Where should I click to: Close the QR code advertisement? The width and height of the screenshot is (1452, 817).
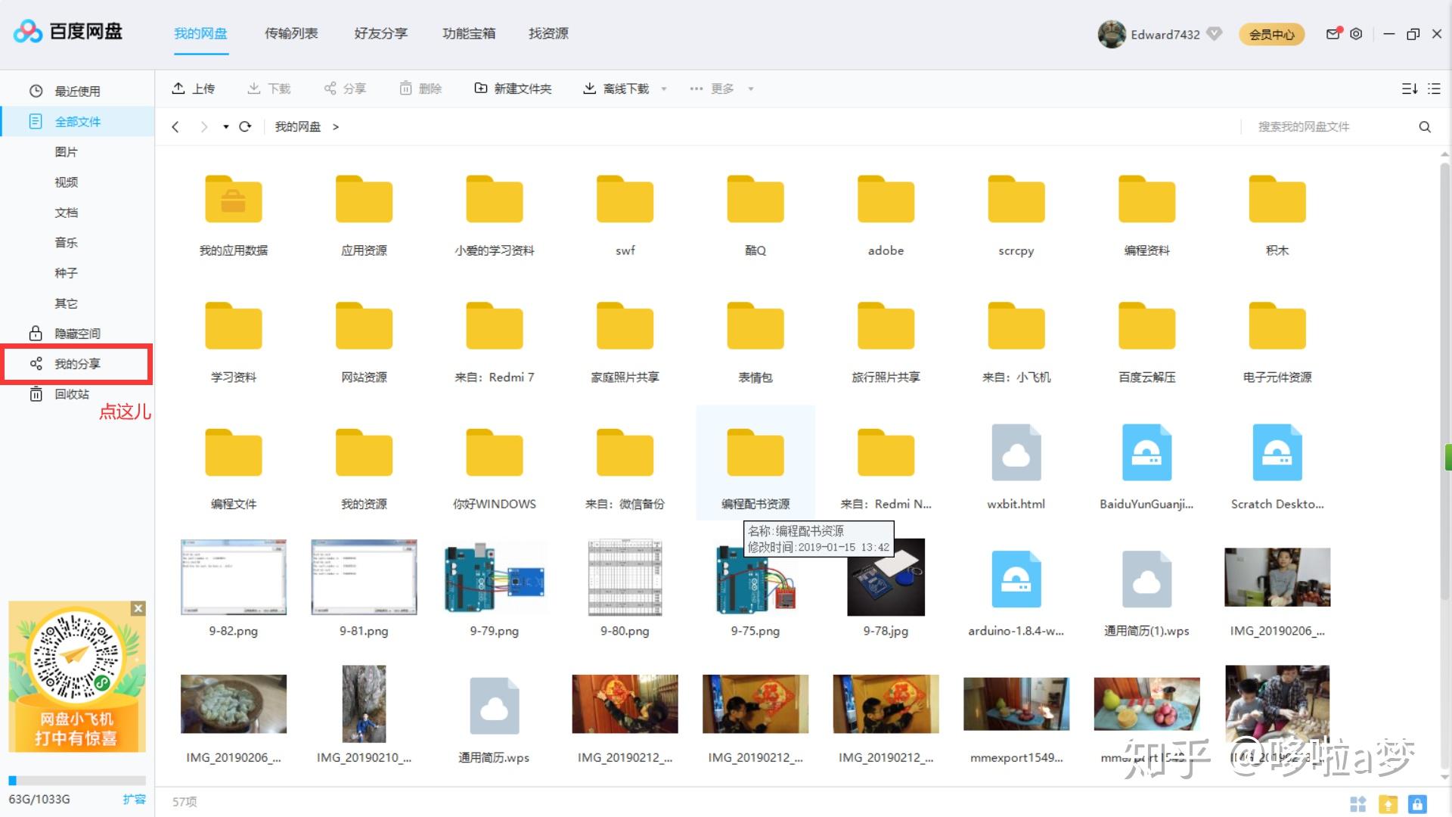click(138, 608)
